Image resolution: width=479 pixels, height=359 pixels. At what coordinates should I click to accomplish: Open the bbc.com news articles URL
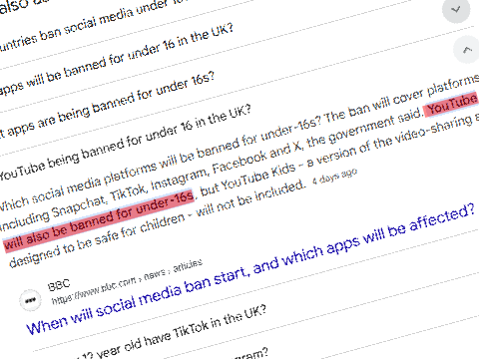(x=127, y=282)
